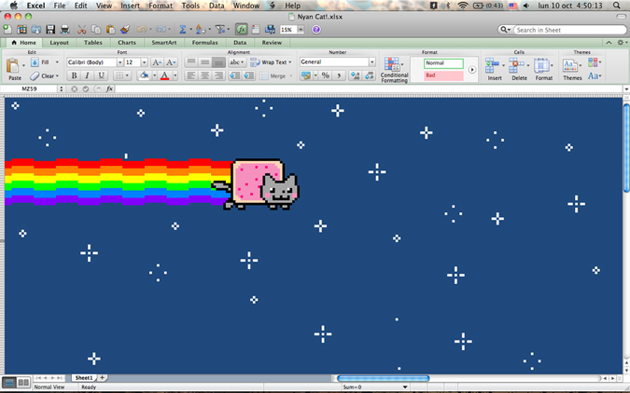The image size is (630, 393).
Task: Click the Save floppy disk icon
Action: click(49, 30)
